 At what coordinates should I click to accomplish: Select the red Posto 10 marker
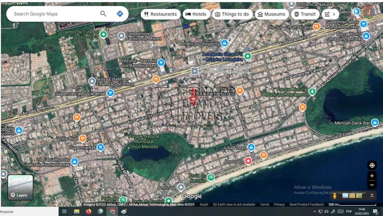248,161
